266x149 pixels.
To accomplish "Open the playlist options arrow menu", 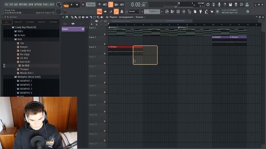I will coord(63,17).
